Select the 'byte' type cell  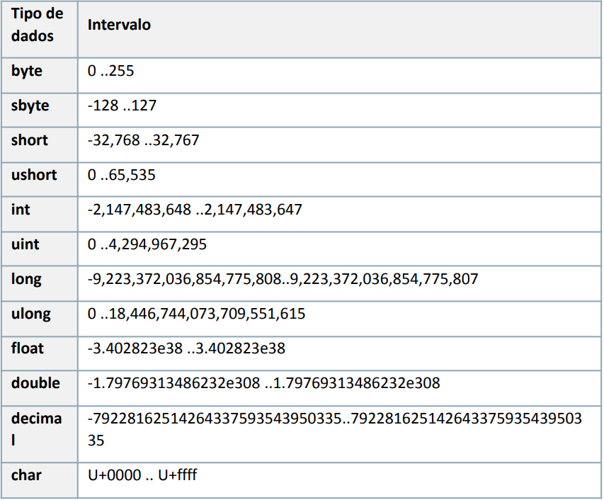pyautogui.click(x=27, y=71)
